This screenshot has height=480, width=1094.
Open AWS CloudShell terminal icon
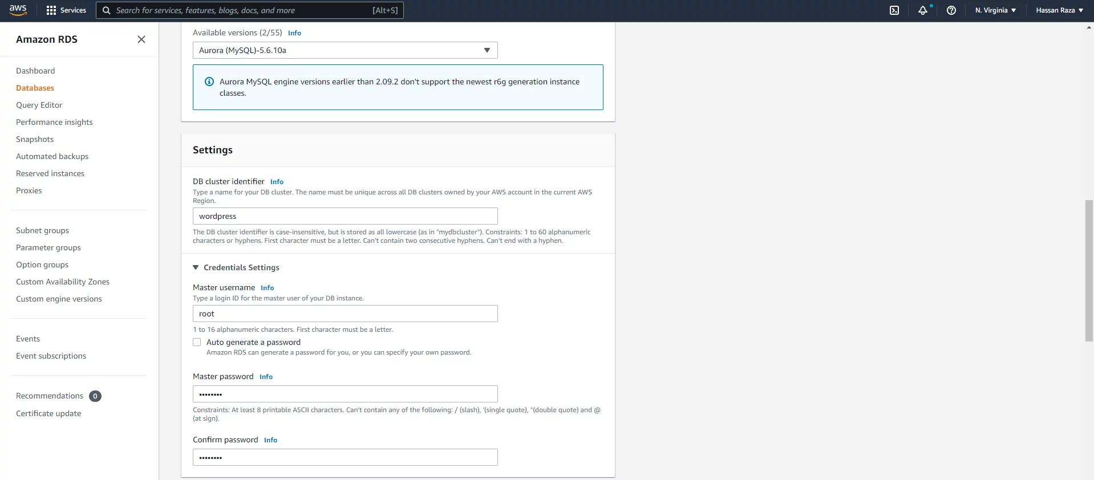[894, 10]
